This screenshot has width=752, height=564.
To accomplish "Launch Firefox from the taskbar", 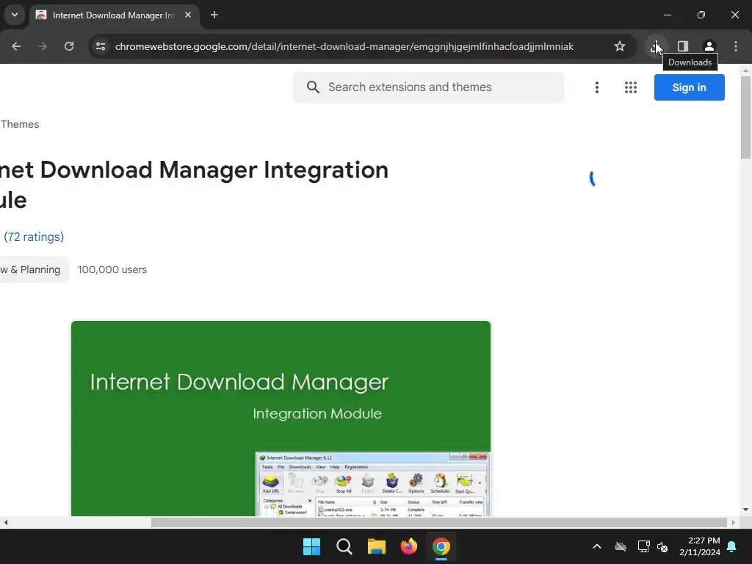I will (409, 546).
